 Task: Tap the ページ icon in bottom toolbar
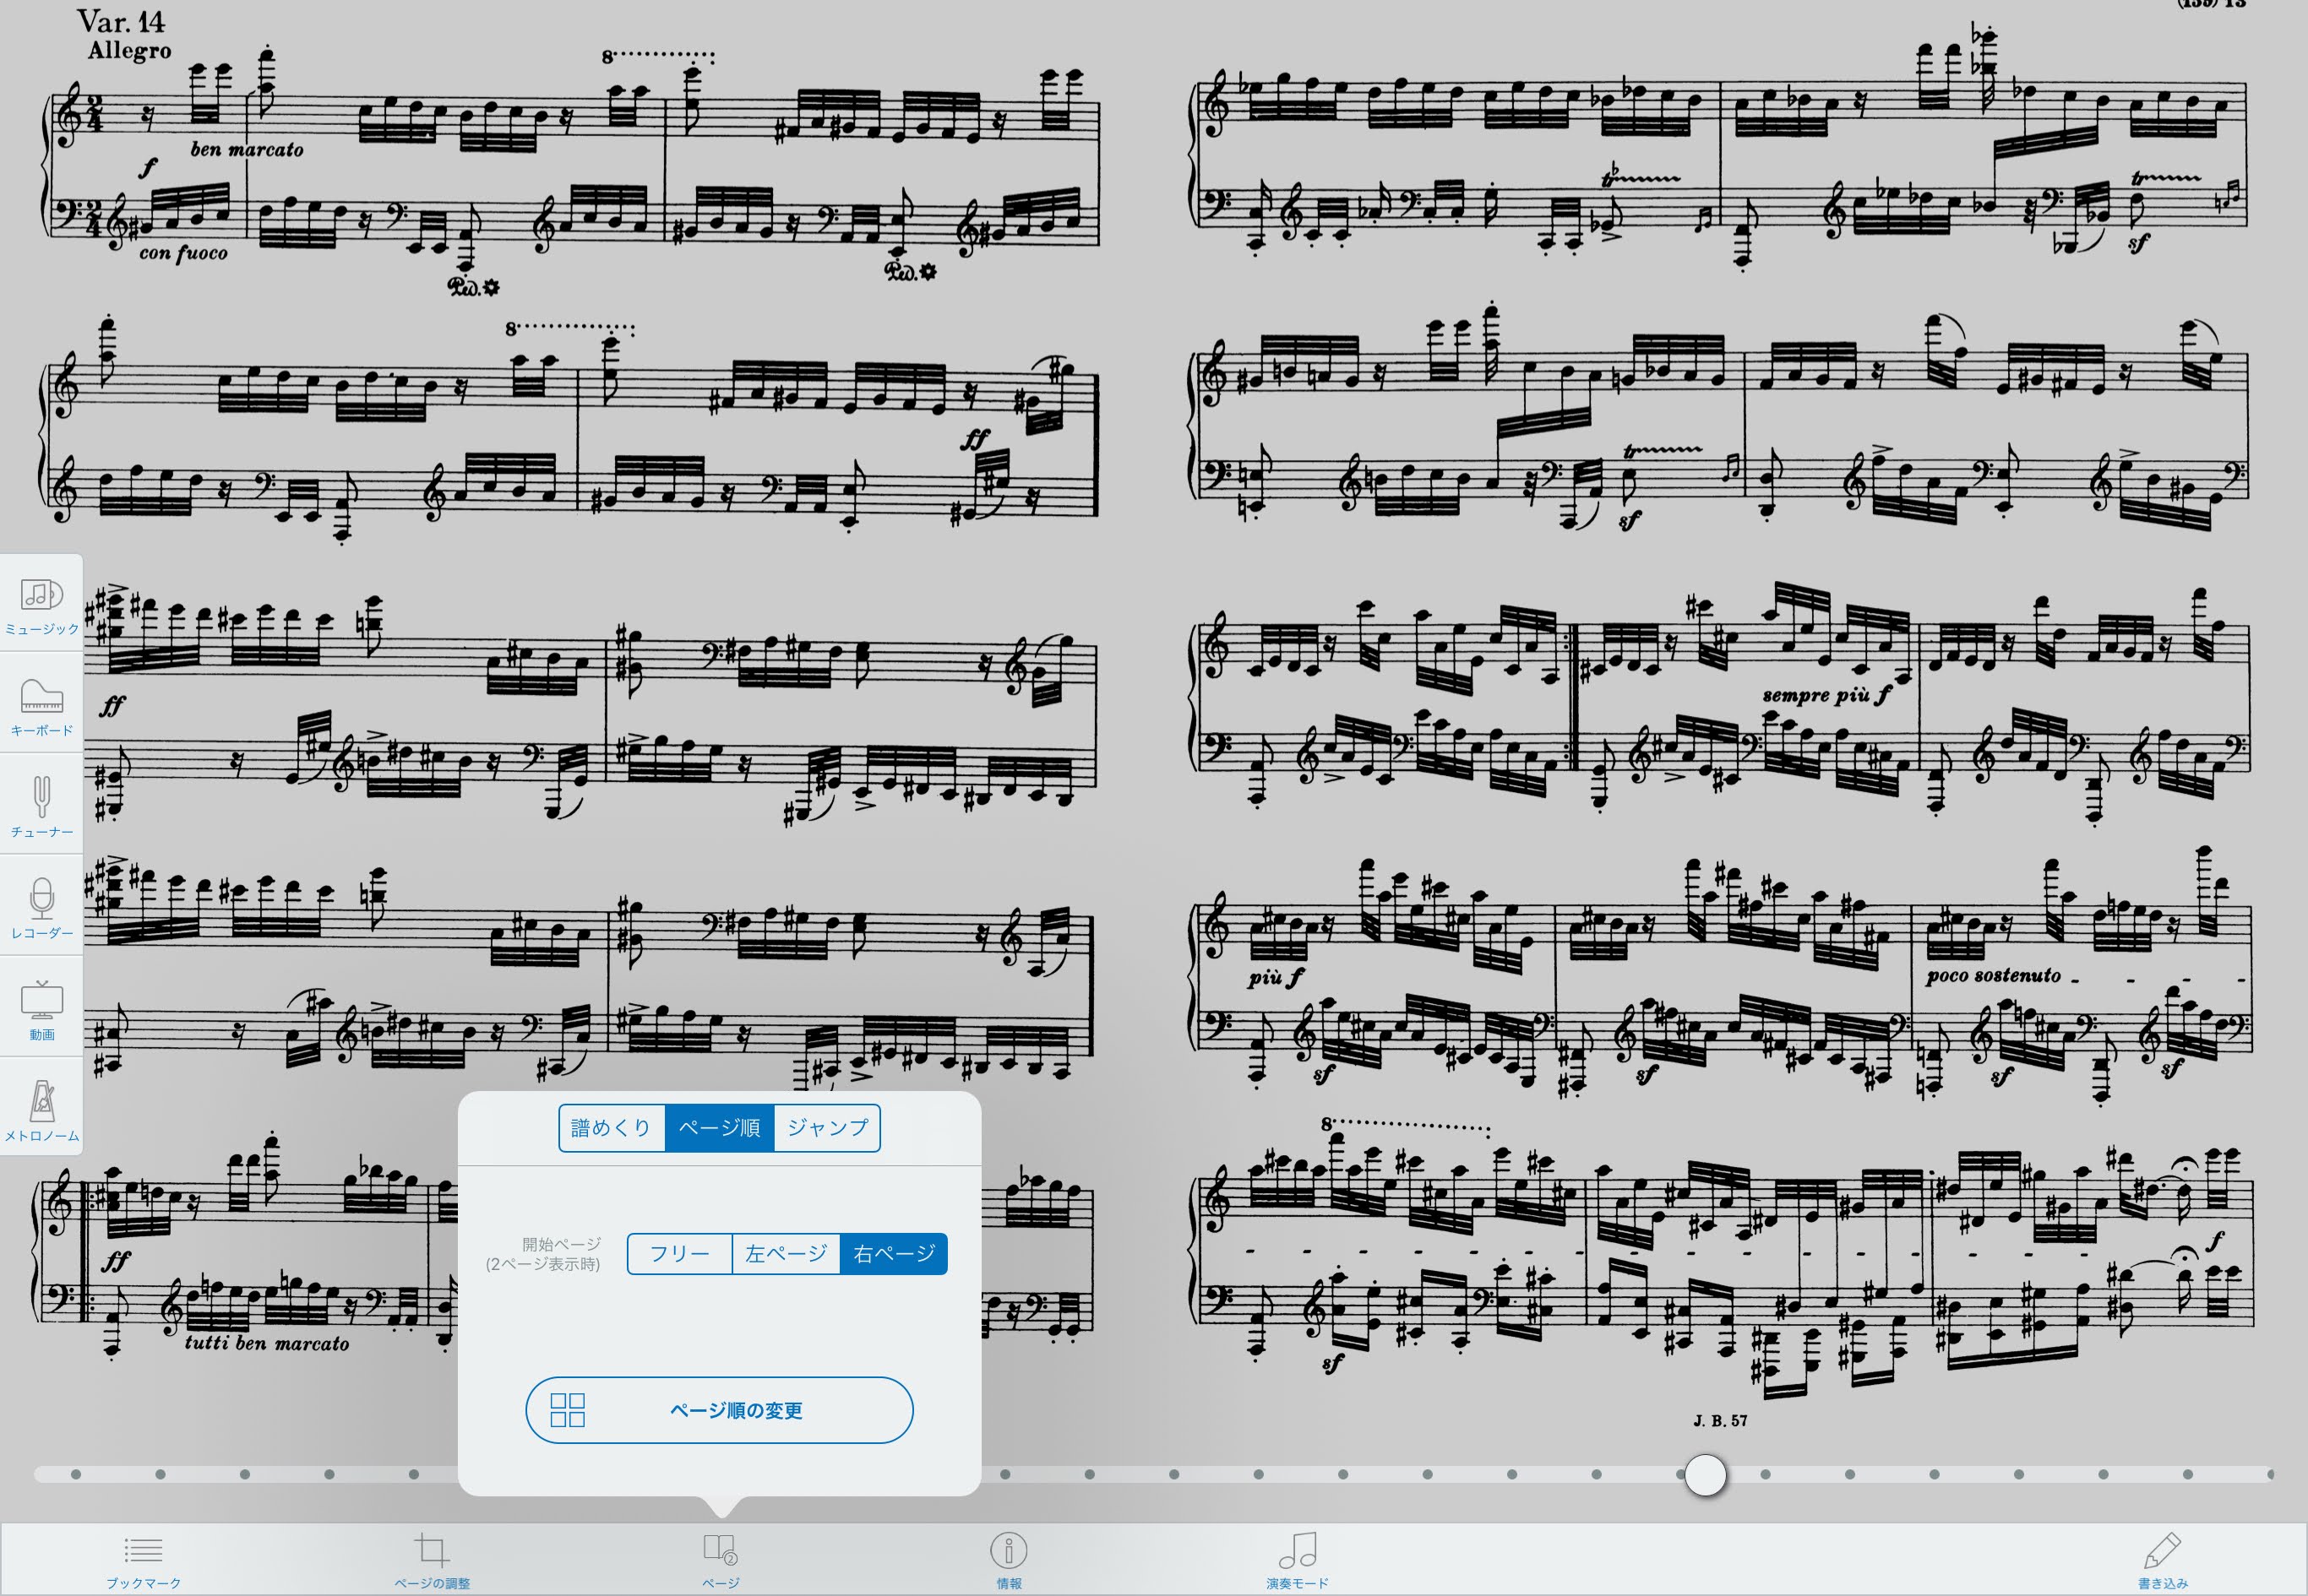(721, 1560)
